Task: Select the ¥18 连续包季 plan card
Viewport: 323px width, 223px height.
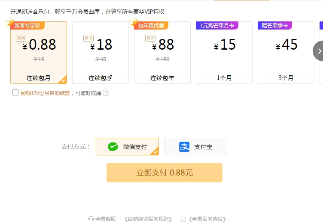Action: 101,53
